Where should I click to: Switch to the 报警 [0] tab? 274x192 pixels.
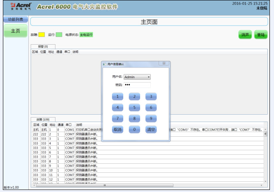[x=43, y=47]
